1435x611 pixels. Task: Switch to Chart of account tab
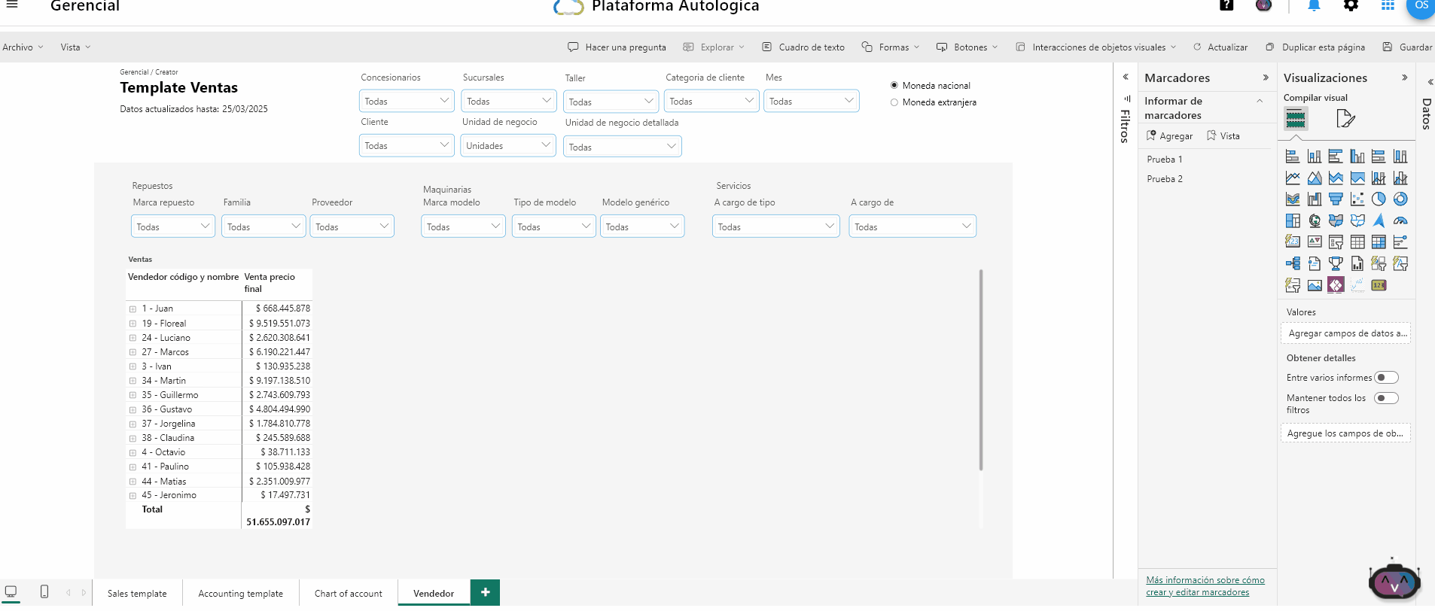[349, 593]
